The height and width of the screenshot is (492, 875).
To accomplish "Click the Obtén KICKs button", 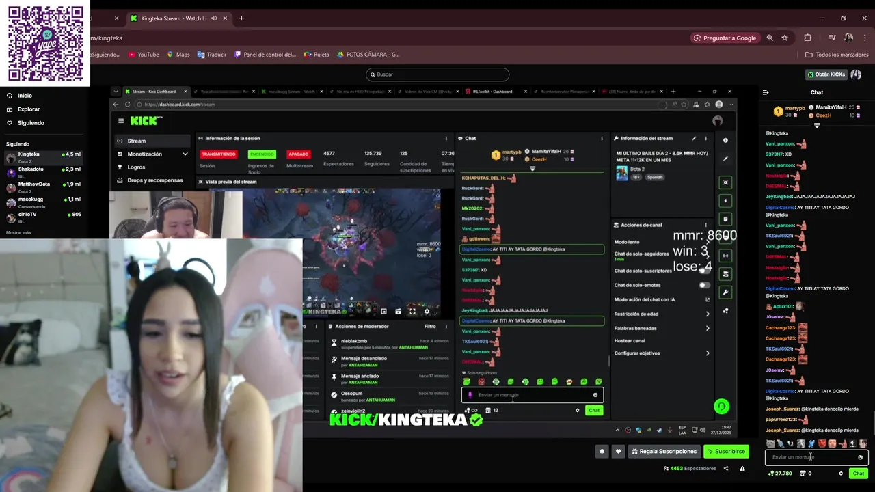I will pyautogui.click(x=826, y=74).
